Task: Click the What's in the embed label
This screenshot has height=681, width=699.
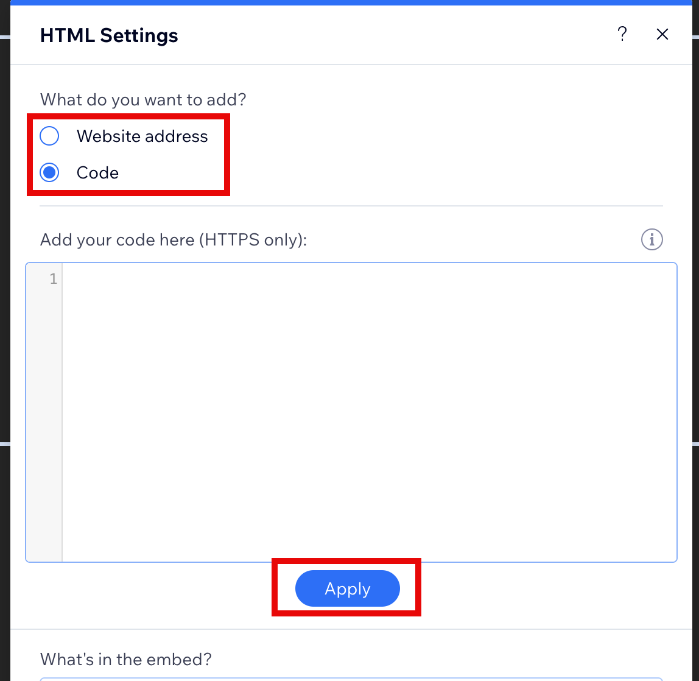Action: 125,659
